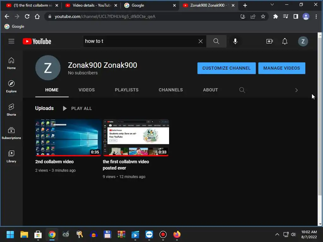Screen dimensions: 323x242
Task: Open Explore in the sidebar
Action: (11, 87)
